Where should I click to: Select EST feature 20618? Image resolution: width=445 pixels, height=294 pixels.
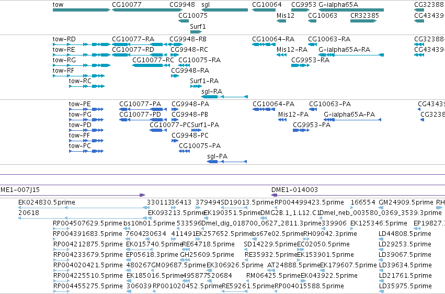click(x=83, y=218)
